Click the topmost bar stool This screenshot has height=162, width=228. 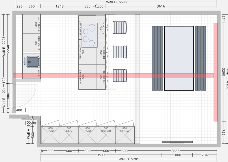[119, 27]
